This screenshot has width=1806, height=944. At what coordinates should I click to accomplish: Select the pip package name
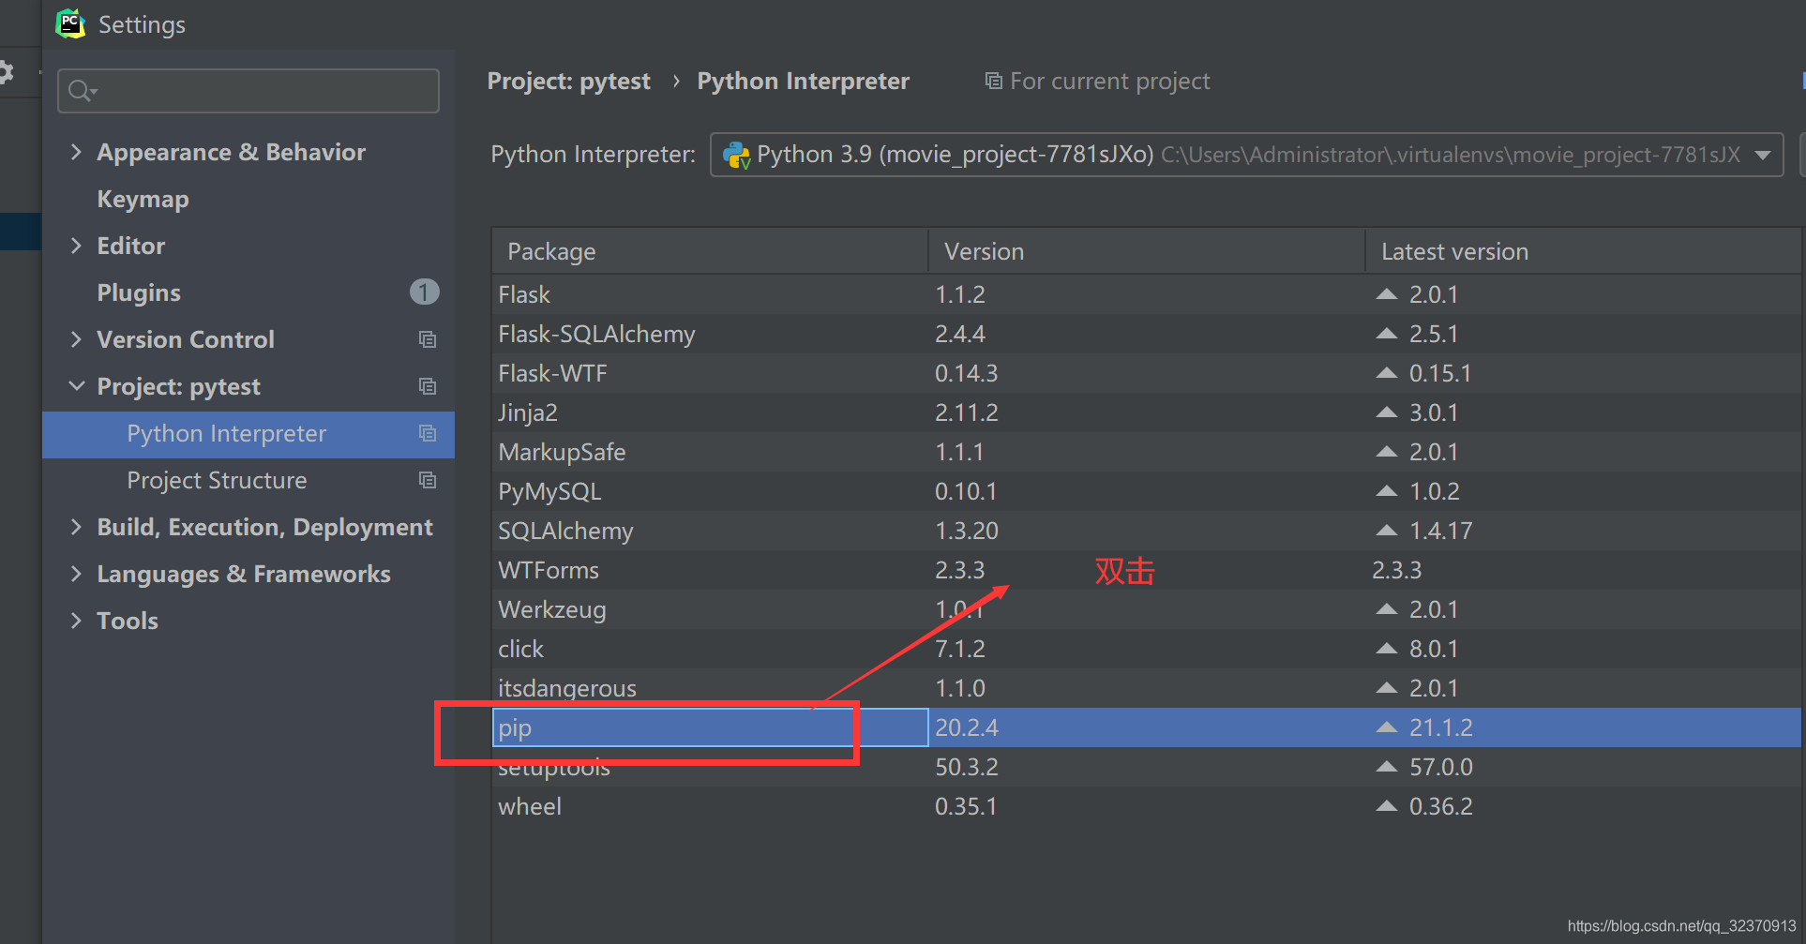(x=515, y=728)
